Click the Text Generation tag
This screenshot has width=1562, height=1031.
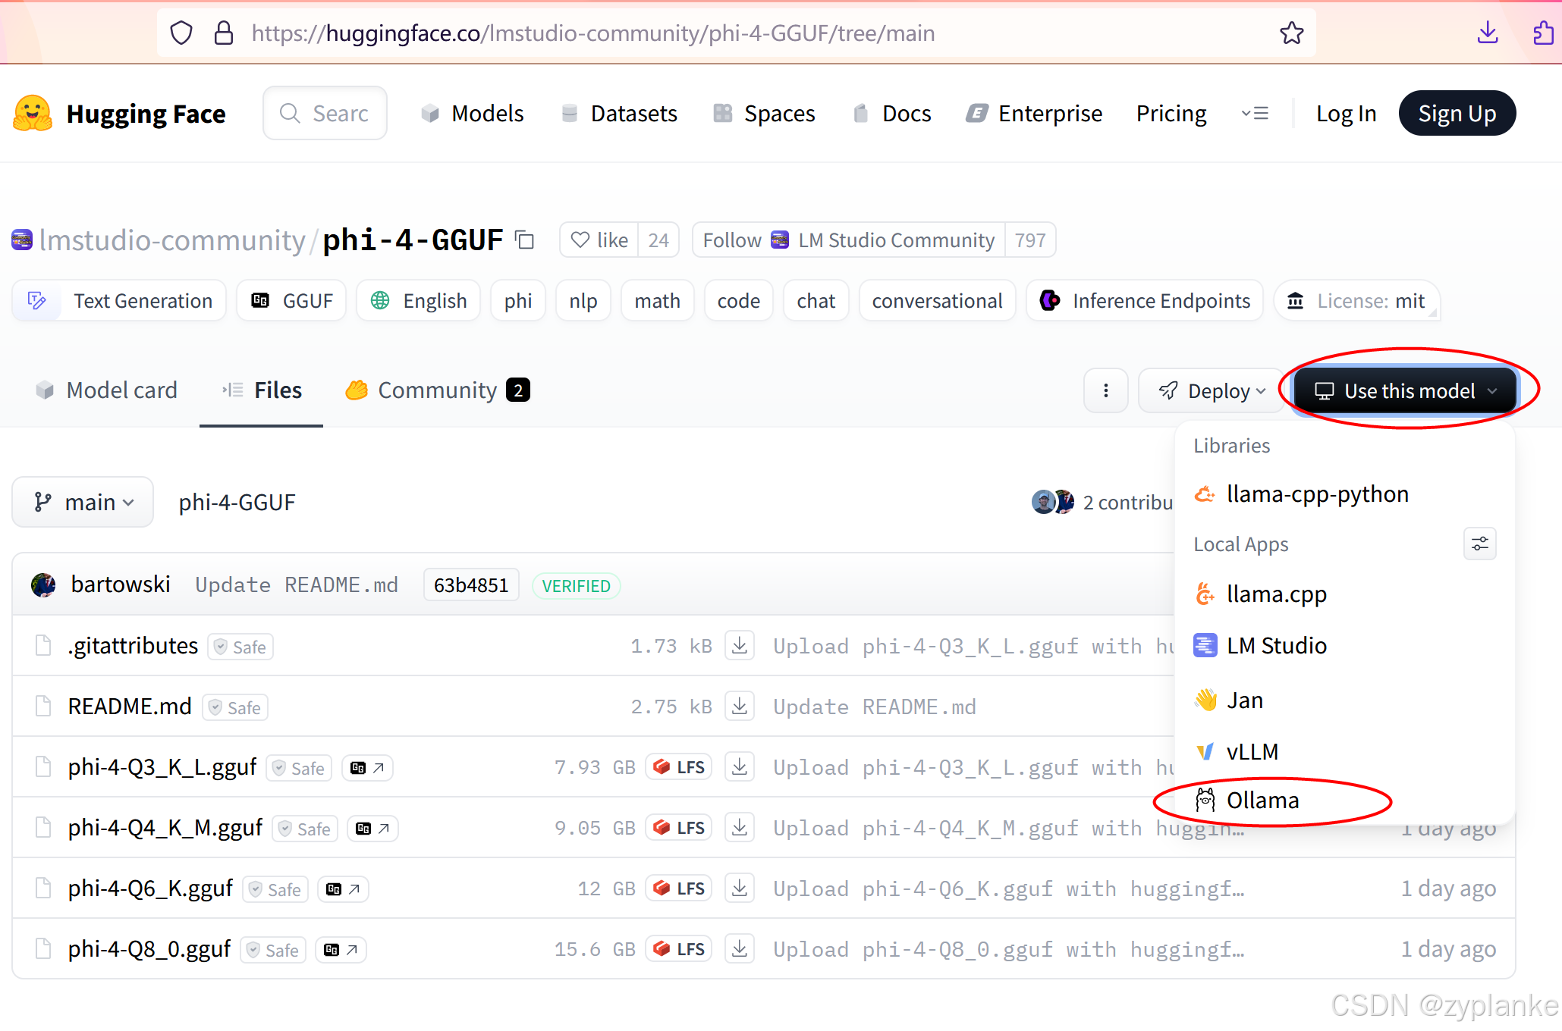119,301
